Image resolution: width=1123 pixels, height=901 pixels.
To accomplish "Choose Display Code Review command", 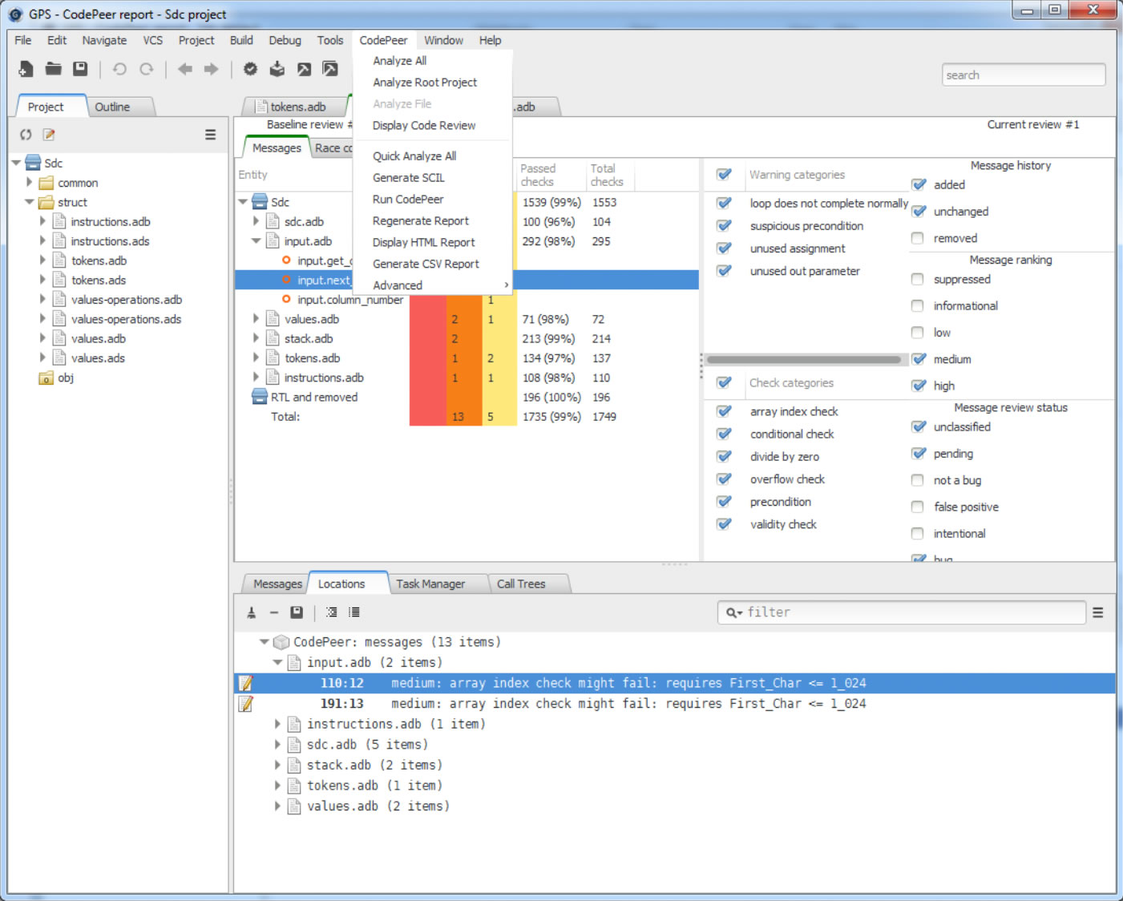I will tap(424, 125).
